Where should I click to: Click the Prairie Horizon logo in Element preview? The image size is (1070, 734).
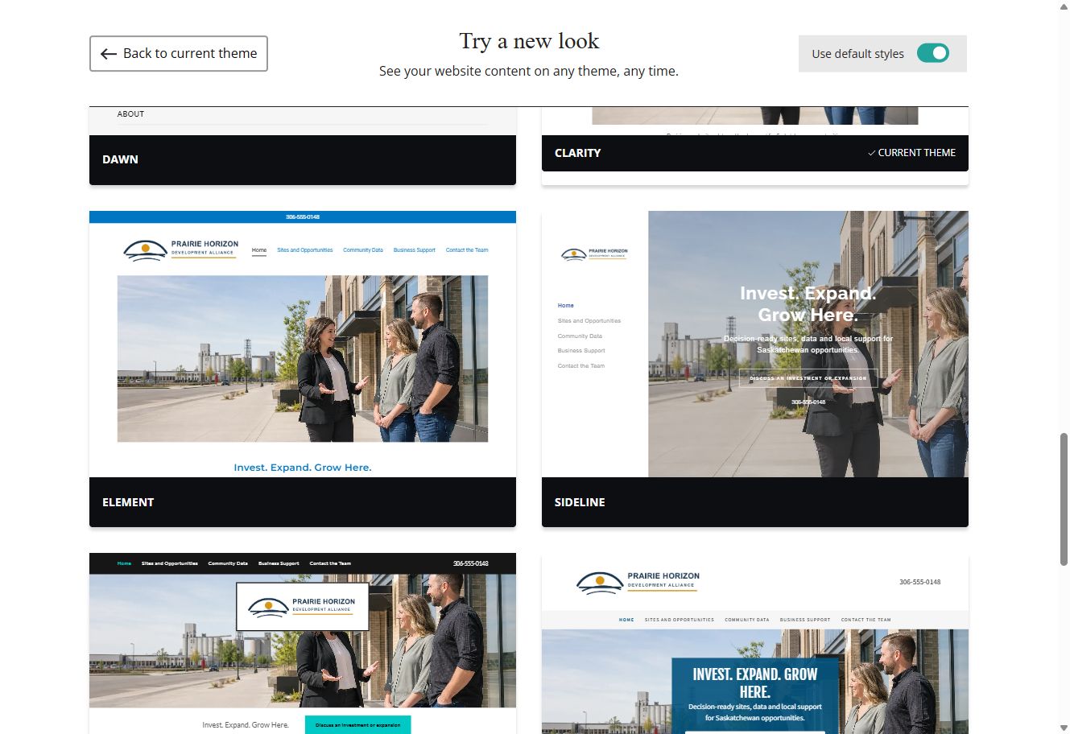[181, 249]
